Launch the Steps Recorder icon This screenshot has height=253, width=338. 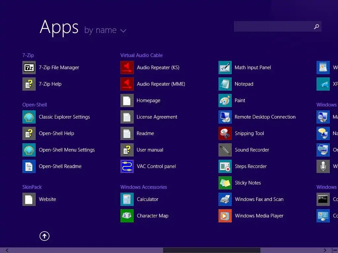225,166
